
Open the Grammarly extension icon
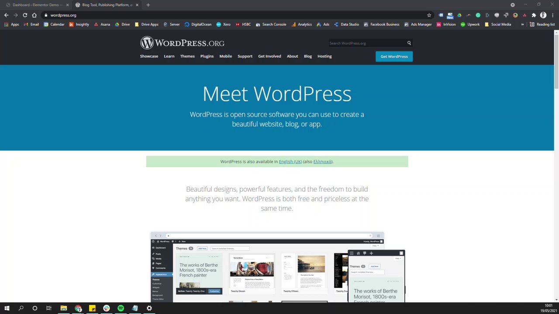tap(478, 15)
